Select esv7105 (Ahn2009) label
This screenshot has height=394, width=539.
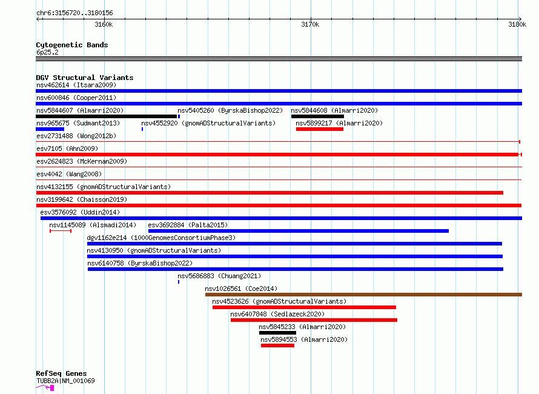(67, 149)
